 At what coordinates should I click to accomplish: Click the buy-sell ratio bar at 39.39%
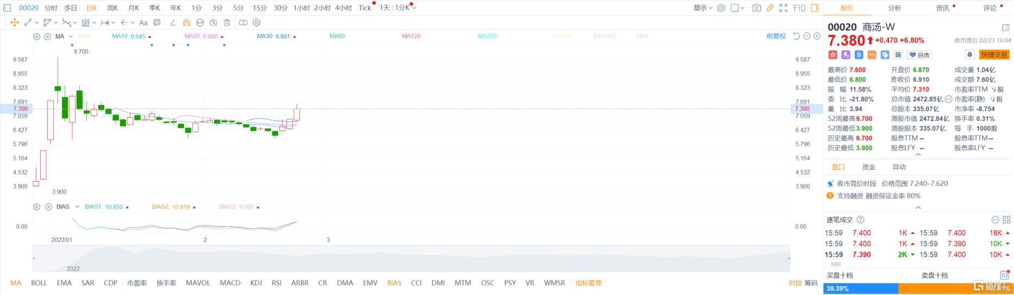click(861, 288)
